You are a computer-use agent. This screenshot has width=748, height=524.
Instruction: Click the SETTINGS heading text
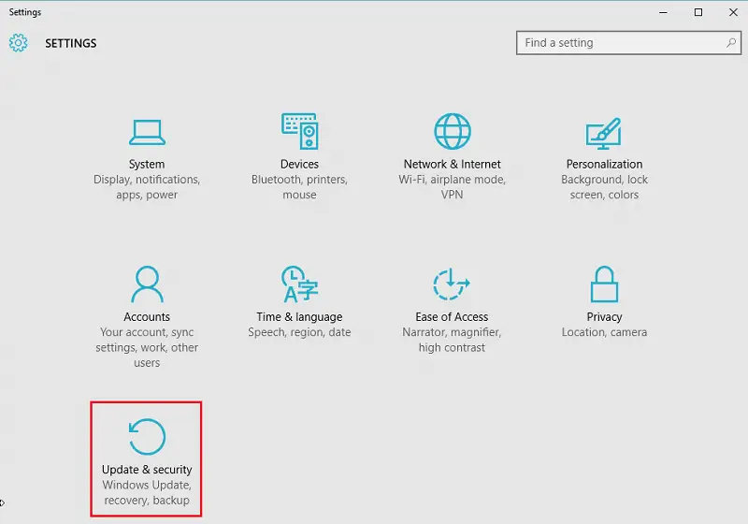[x=71, y=43]
